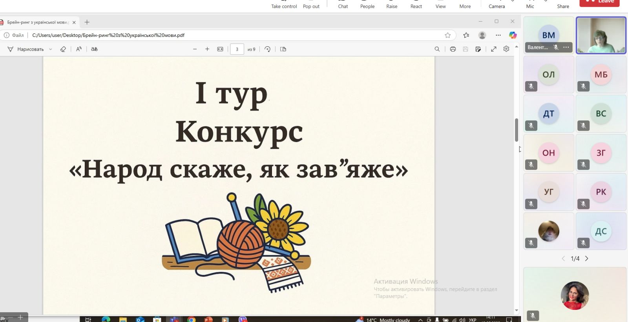The width and height of the screenshot is (628, 322).
Task: Search within the PDF document
Action: (x=437, y=49)
